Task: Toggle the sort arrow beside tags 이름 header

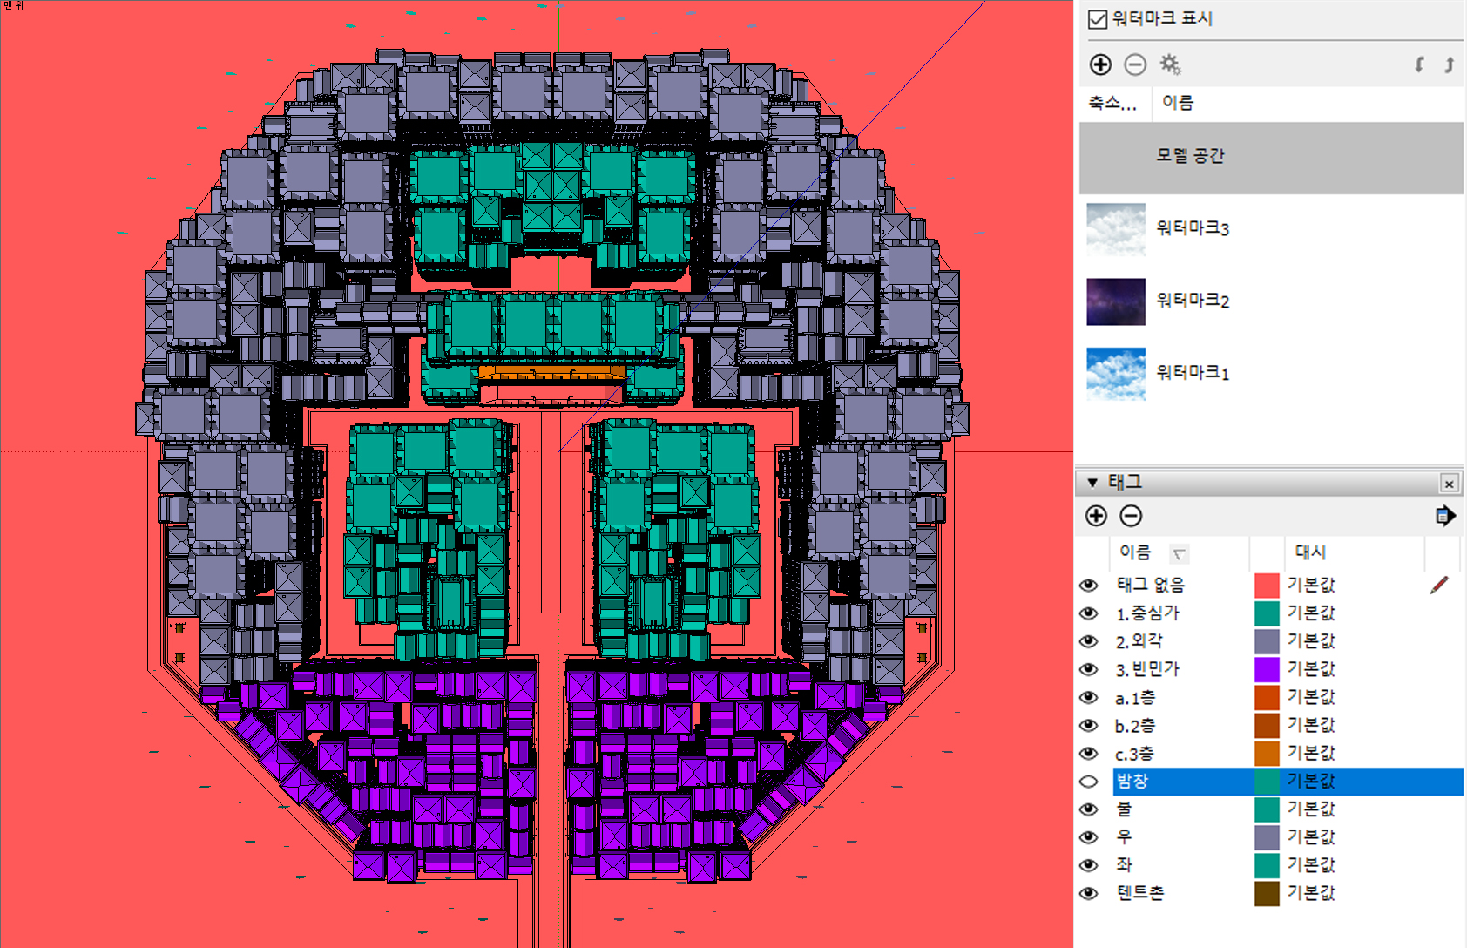Action: 1180,553
